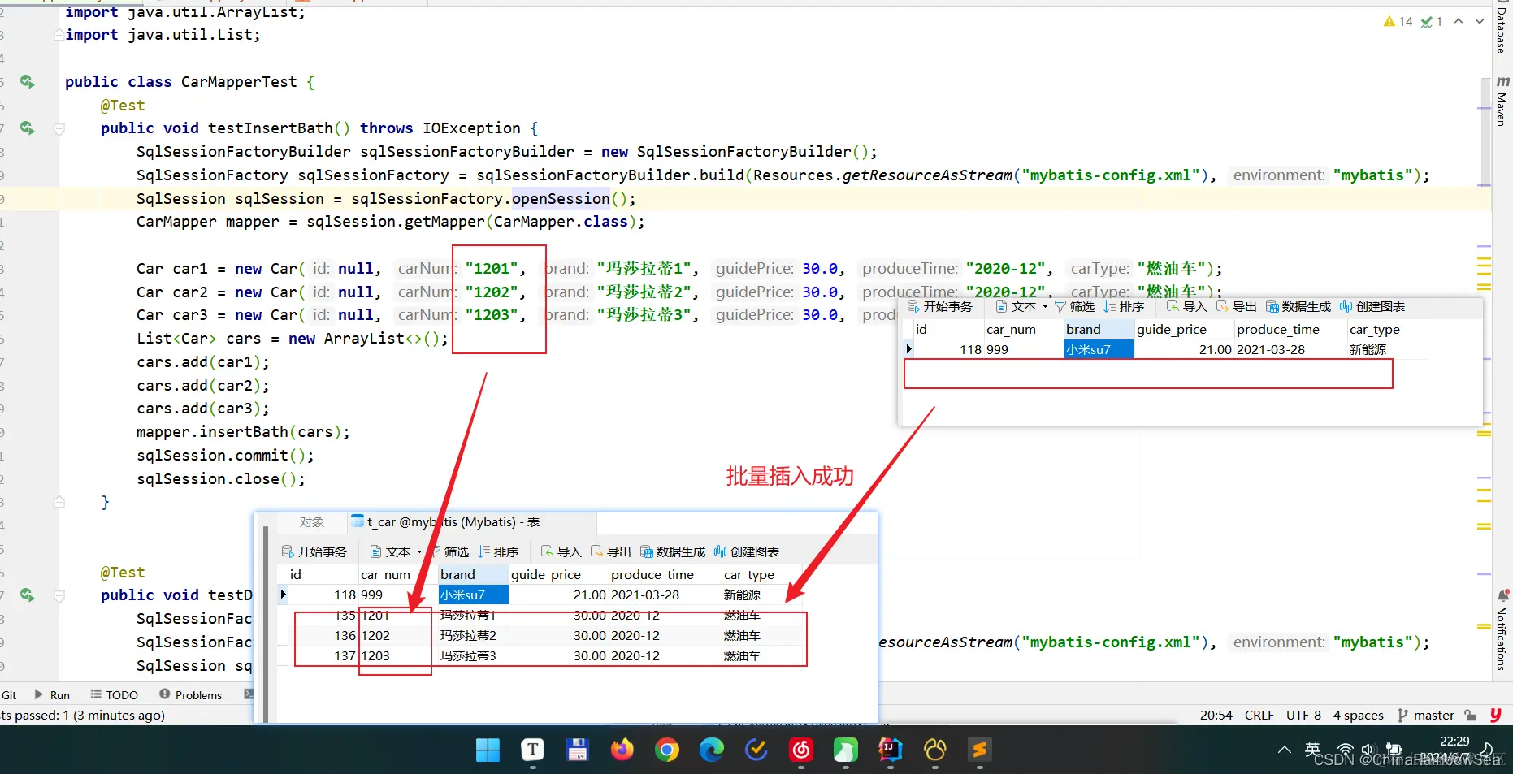Click produce_time column header in lower table

tap(665, 575)
